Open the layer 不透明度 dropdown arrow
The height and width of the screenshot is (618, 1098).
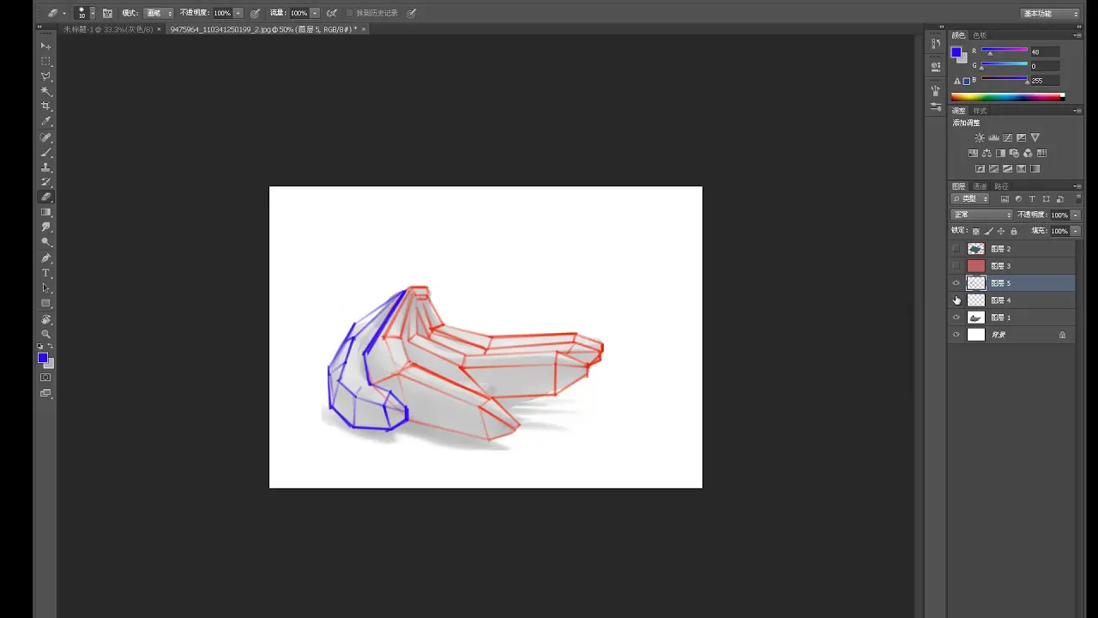(x=1076, y=215)
